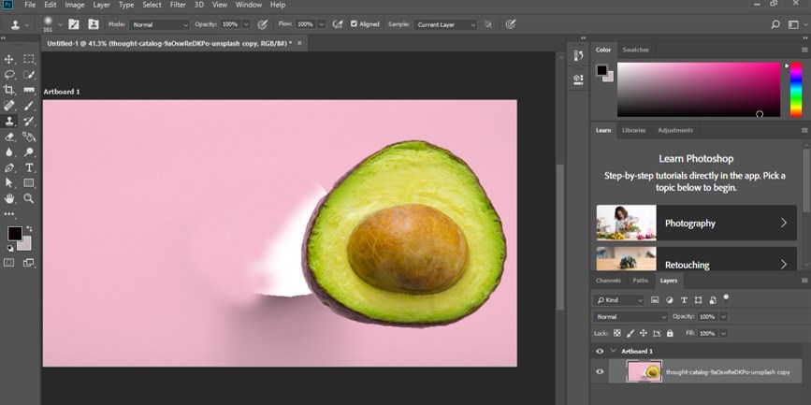Click the lock all layer icon
This screenshot has width=811, height=405.
(x=670, y=333)
